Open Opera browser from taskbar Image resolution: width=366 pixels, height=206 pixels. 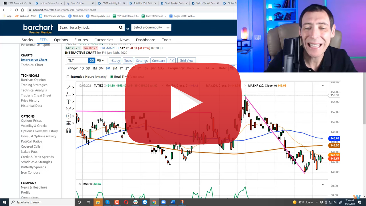click(x=126, y=202)
